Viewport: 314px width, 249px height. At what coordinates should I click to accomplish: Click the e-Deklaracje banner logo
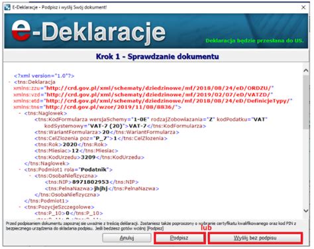click(88, 32)
